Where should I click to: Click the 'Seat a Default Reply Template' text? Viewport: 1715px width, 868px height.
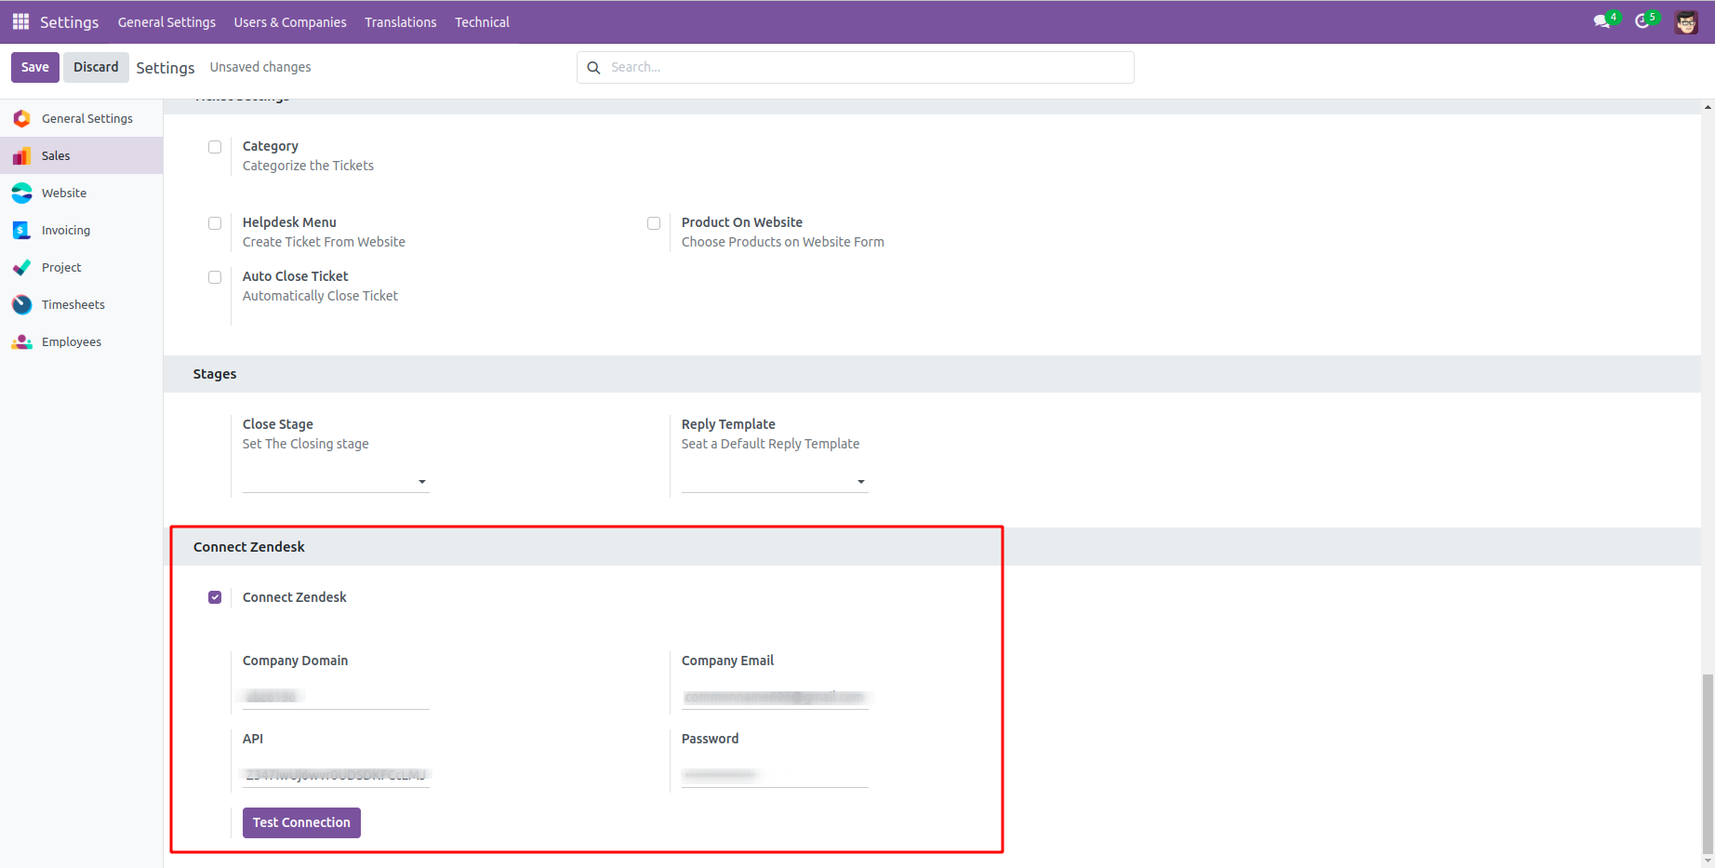(771, 444)
